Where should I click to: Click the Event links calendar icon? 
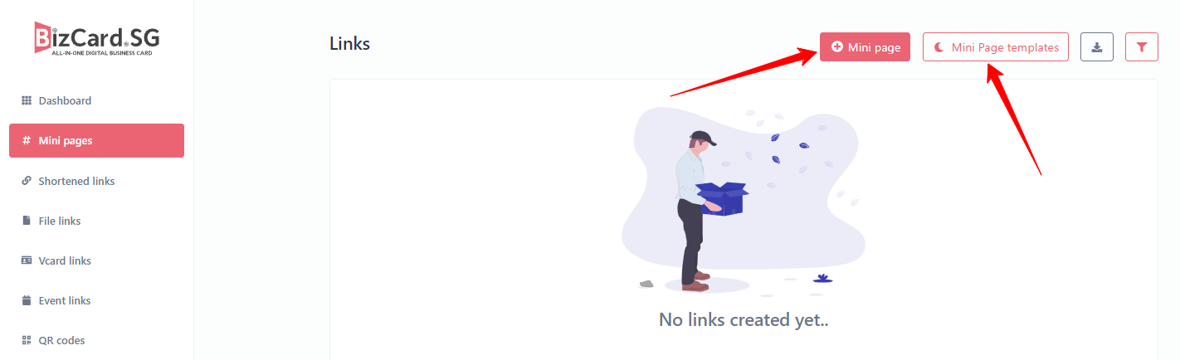(x=26, y=300)
